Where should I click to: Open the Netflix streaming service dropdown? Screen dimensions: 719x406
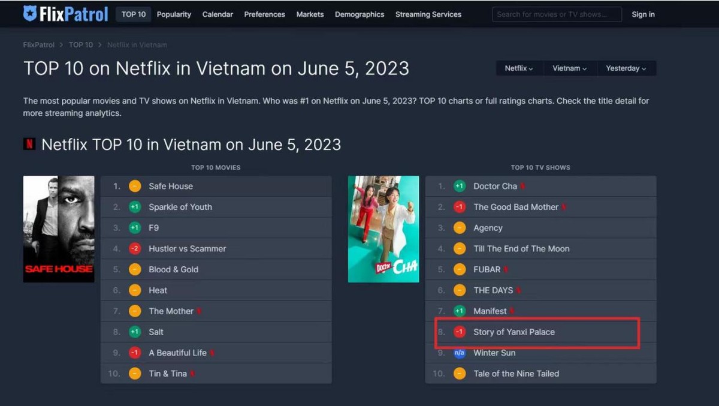pyautogui.click(x=519, y=68)
